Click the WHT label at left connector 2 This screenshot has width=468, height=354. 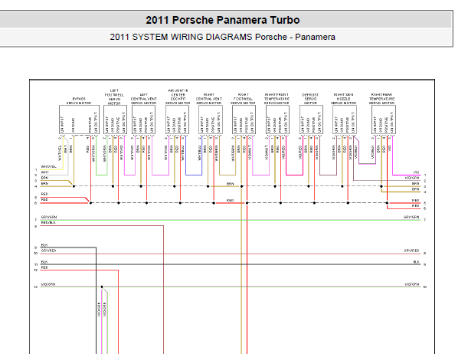pos(44,172)
